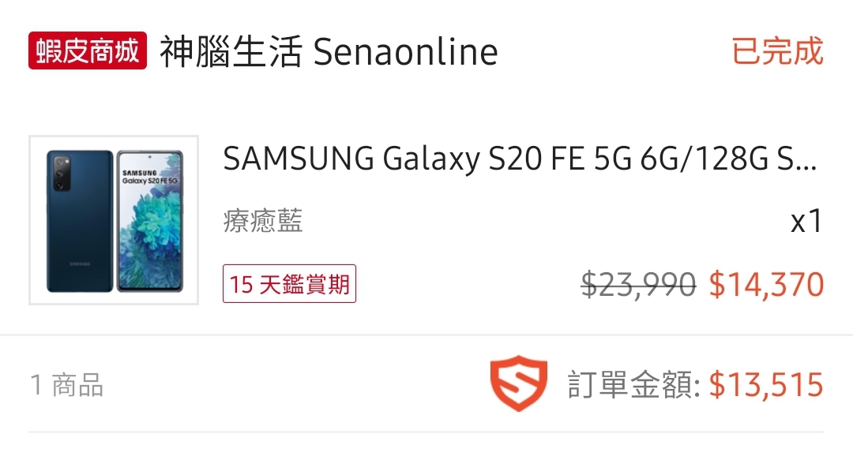Tap the $13,515 order total amount
Screen dimensions: 853x460
click(766, 384)
